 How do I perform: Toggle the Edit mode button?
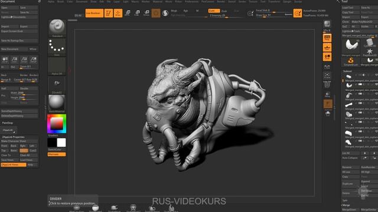tap(109, 13)
